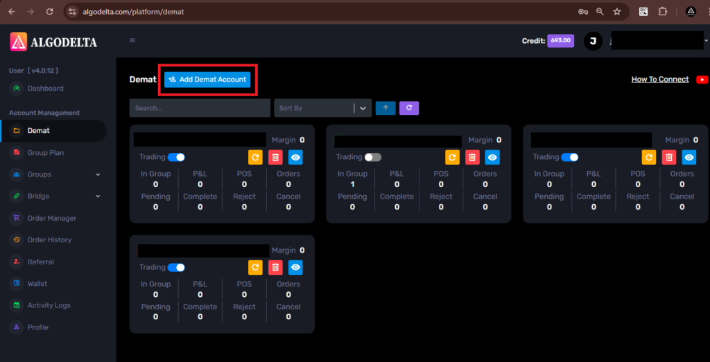Focus the Search field

pos(200,108)
